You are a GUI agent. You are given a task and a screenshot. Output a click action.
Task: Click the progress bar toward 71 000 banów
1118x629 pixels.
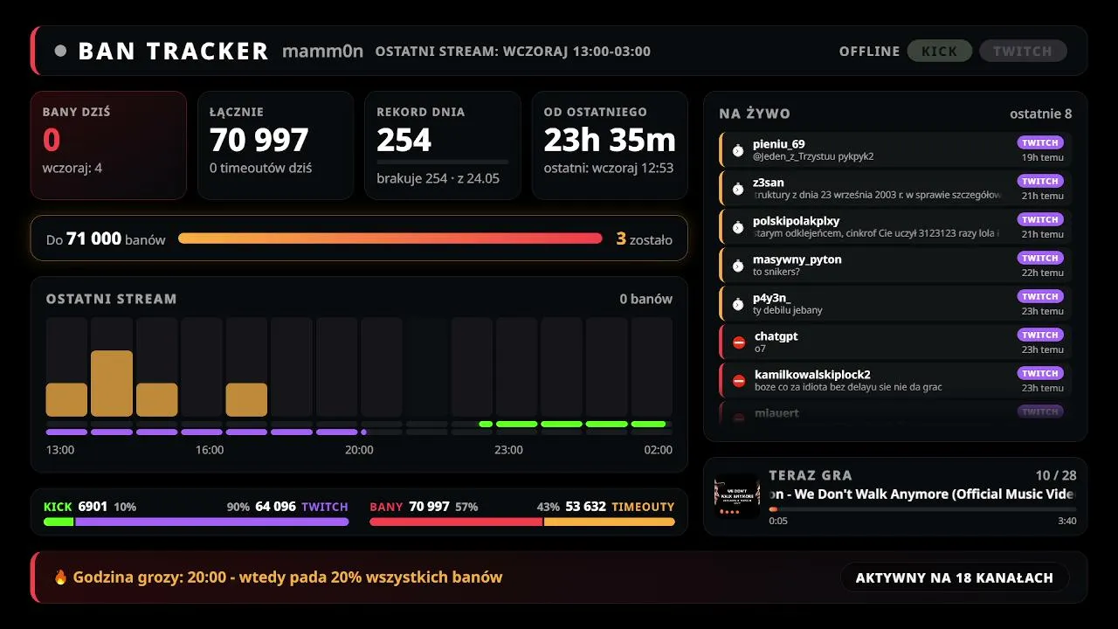point(390,238)
